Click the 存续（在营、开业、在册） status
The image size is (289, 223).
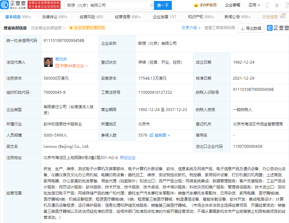coord(160,62)
